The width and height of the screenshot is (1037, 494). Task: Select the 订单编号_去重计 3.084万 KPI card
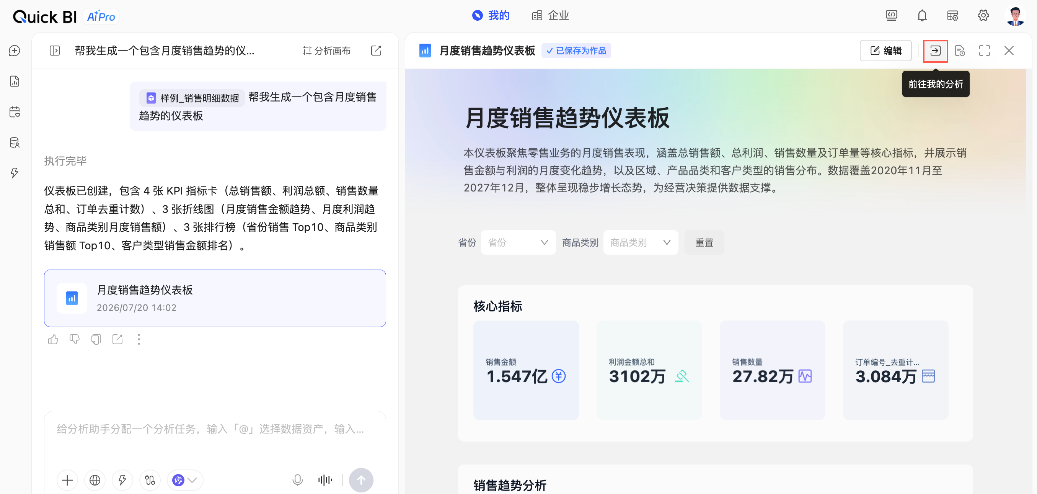coord(895,370)
